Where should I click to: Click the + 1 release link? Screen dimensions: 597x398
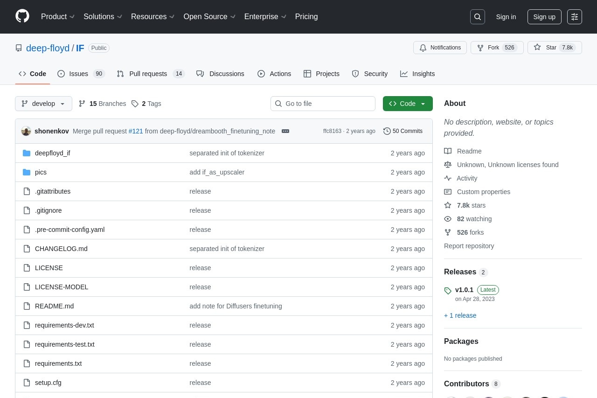(460, 315)
